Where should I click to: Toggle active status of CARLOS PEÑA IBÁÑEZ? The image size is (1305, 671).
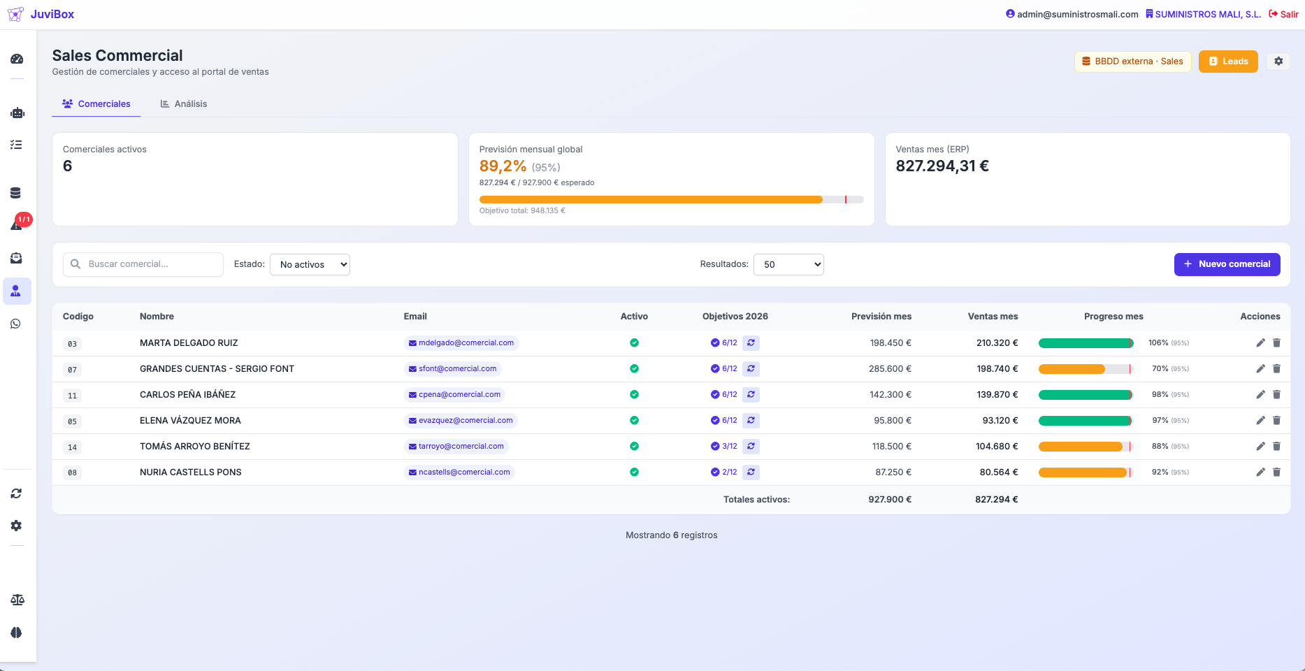click(634, 395)
